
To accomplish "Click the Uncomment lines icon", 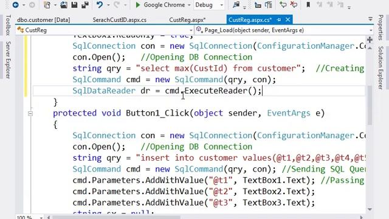I will (294, 5).
